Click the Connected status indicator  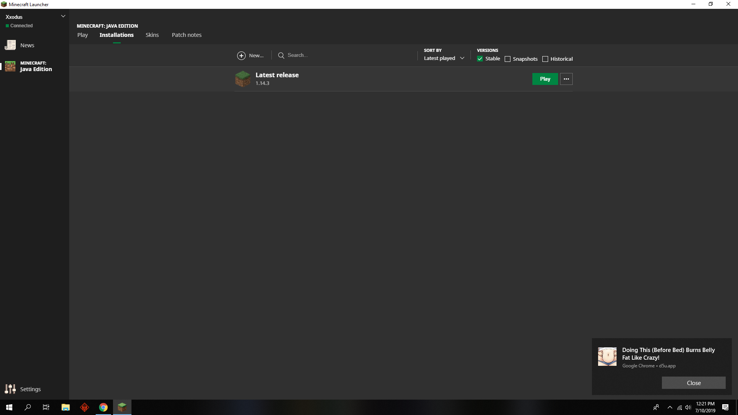tap(19, 26)
